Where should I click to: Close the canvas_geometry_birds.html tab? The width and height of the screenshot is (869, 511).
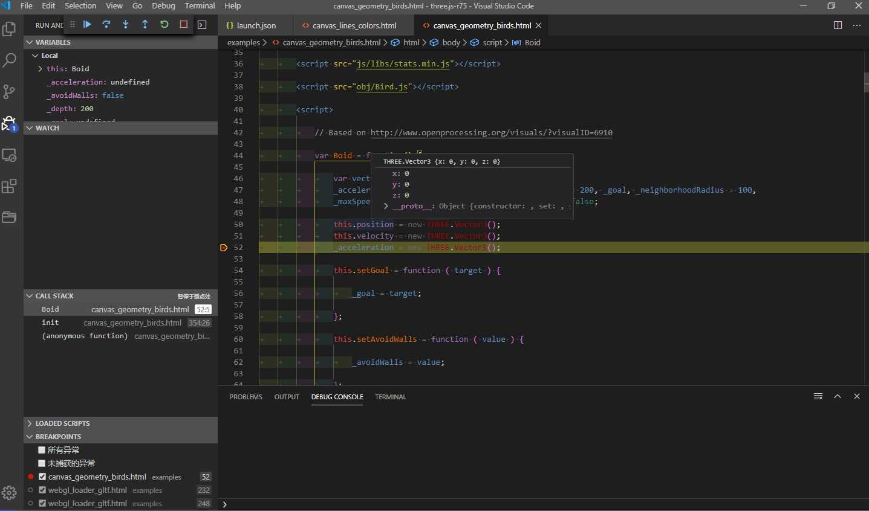pos(539,25)
